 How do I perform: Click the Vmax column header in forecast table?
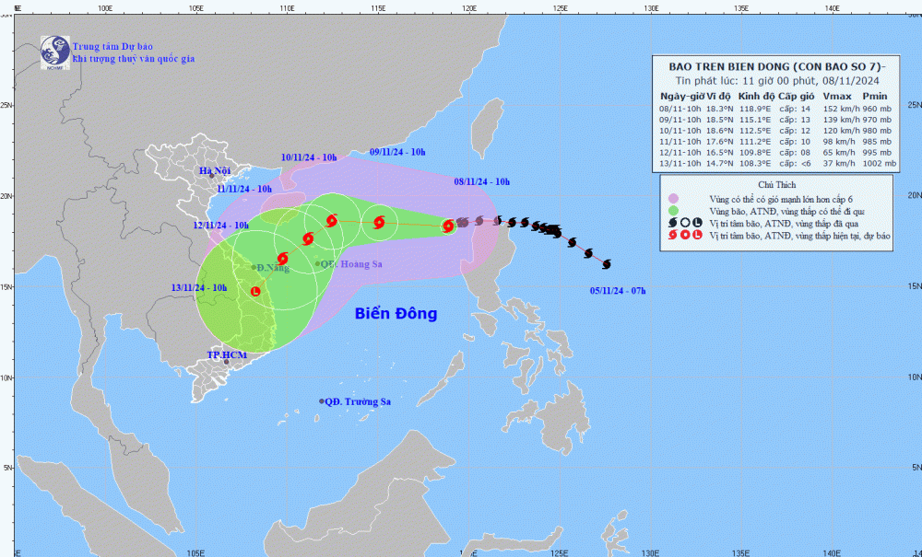click(x=835, y=96)
